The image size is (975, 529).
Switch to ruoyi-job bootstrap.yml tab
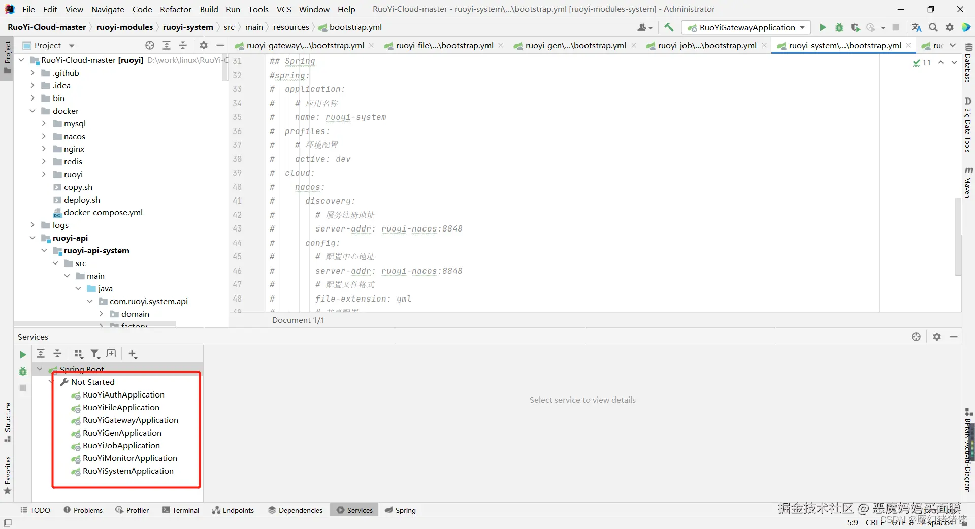click(706, 45)
